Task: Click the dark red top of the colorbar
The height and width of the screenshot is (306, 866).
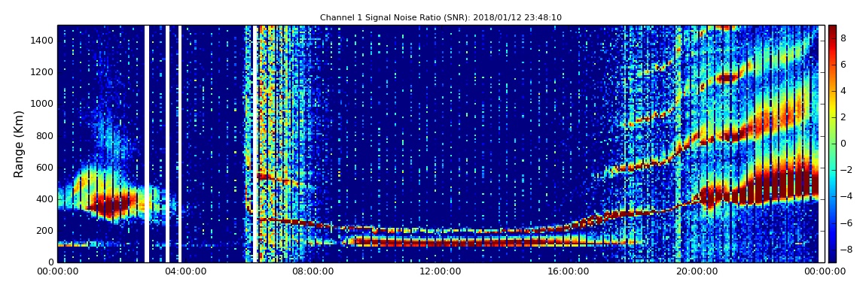Action: tap(832, 30)
